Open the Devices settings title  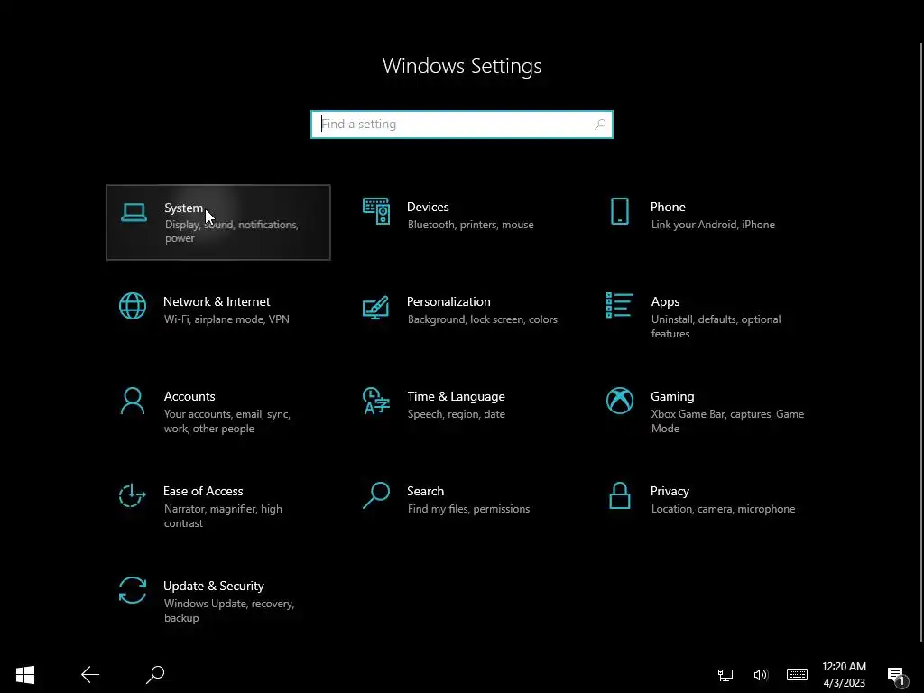[x=428, y=207]
